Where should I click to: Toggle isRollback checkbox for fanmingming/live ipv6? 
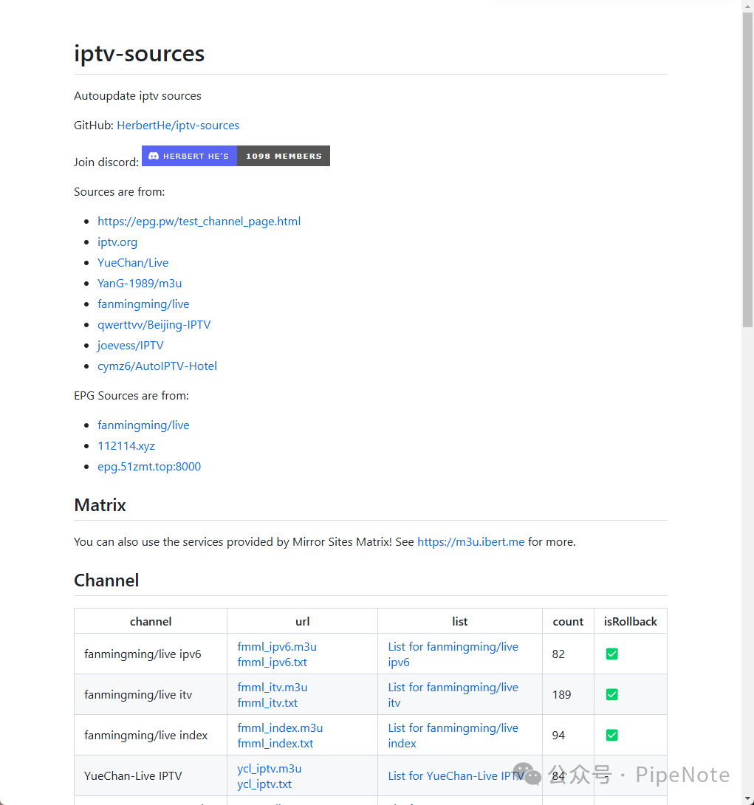coord(611,654)
